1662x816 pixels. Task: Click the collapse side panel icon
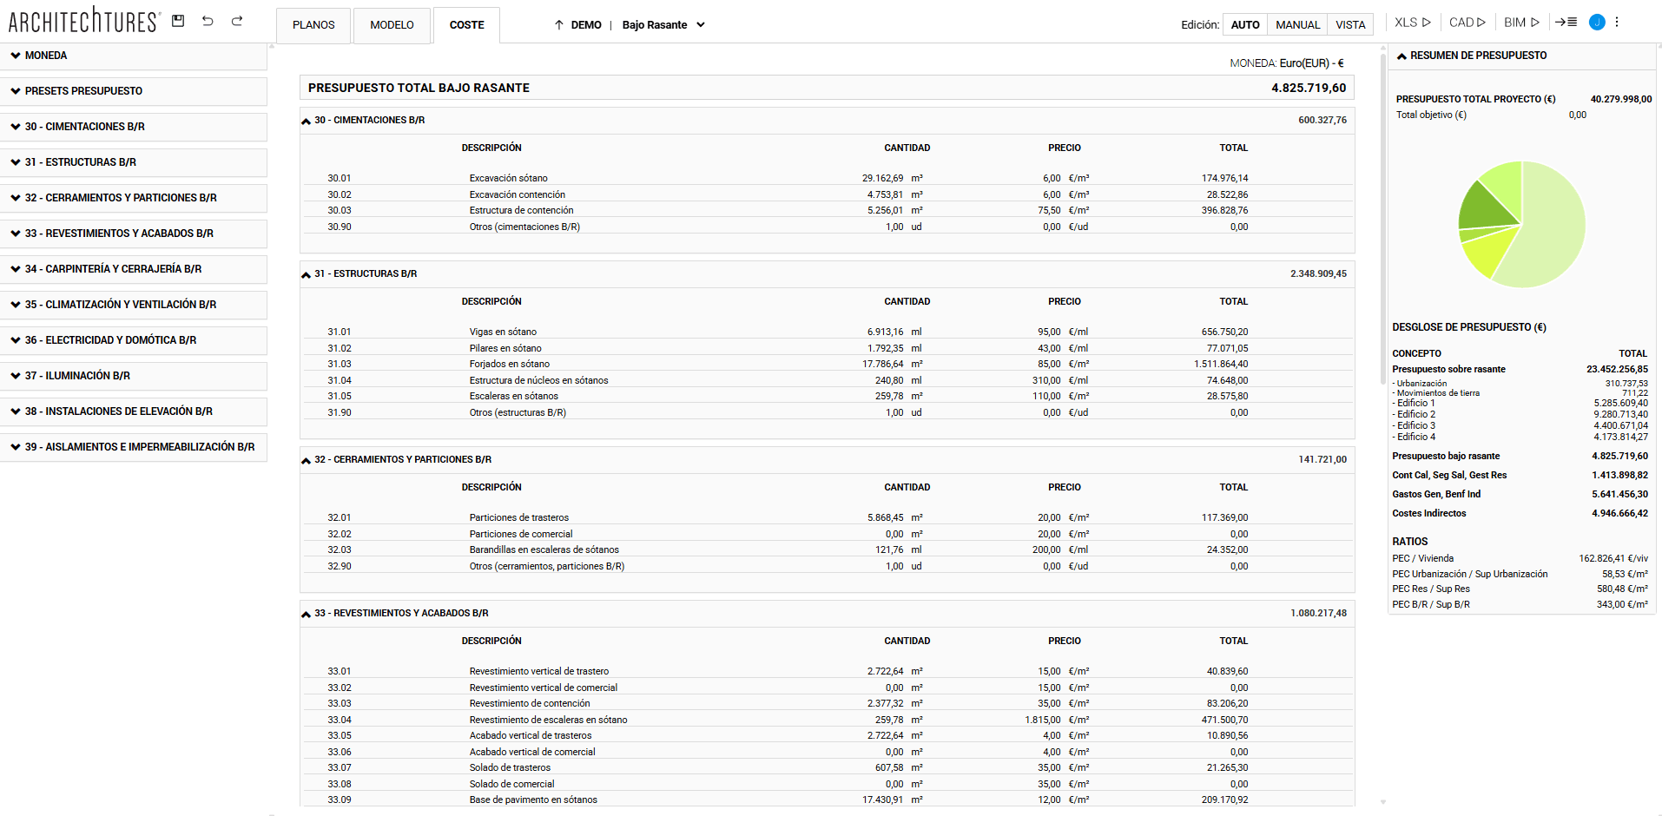1566,23
